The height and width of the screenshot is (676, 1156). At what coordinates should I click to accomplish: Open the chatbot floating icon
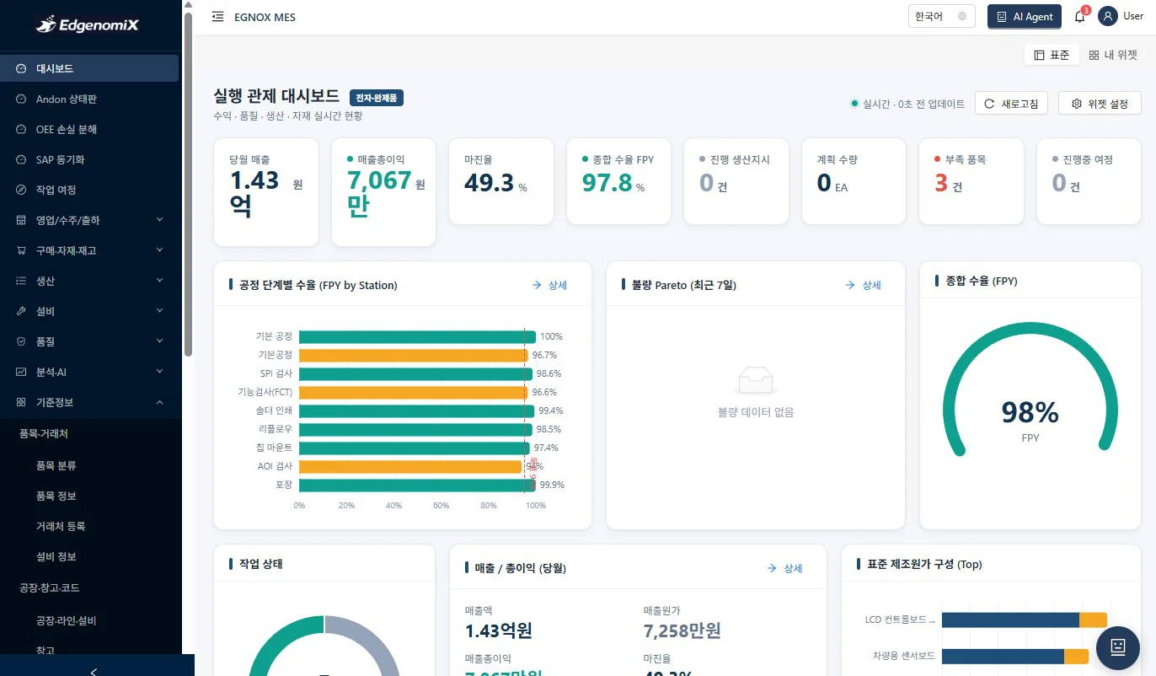(1118, 646)
